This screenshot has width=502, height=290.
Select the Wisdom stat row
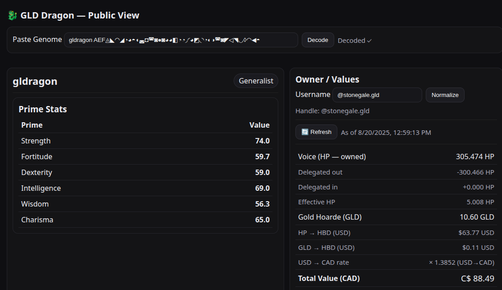coord(145,204)
